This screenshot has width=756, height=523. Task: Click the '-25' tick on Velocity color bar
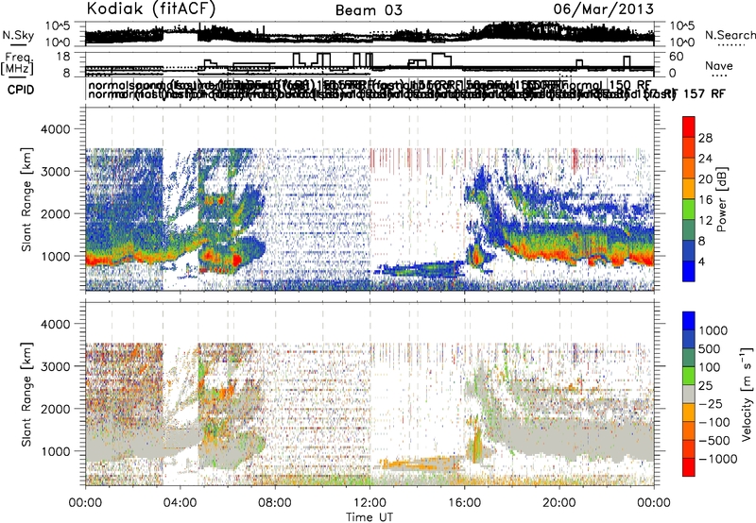pos(711,403)
